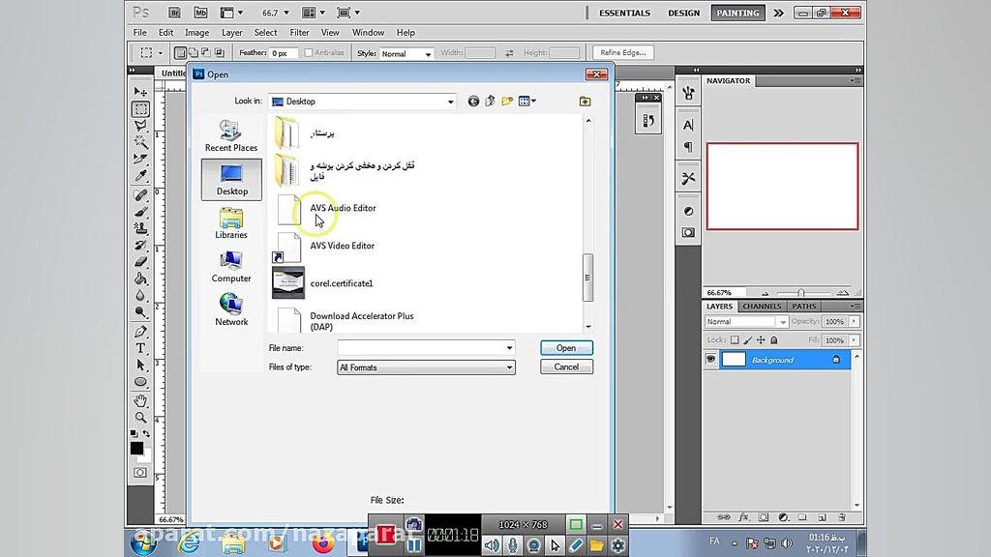Select the Type tool
Viewport: 991px width, 557px height.
tap(140, 348)
